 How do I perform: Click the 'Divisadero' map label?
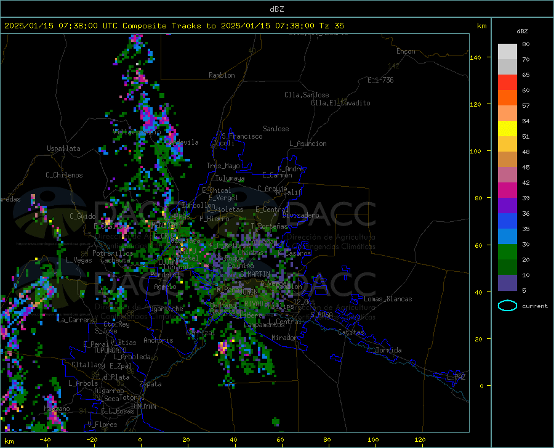tap(300, 215)
